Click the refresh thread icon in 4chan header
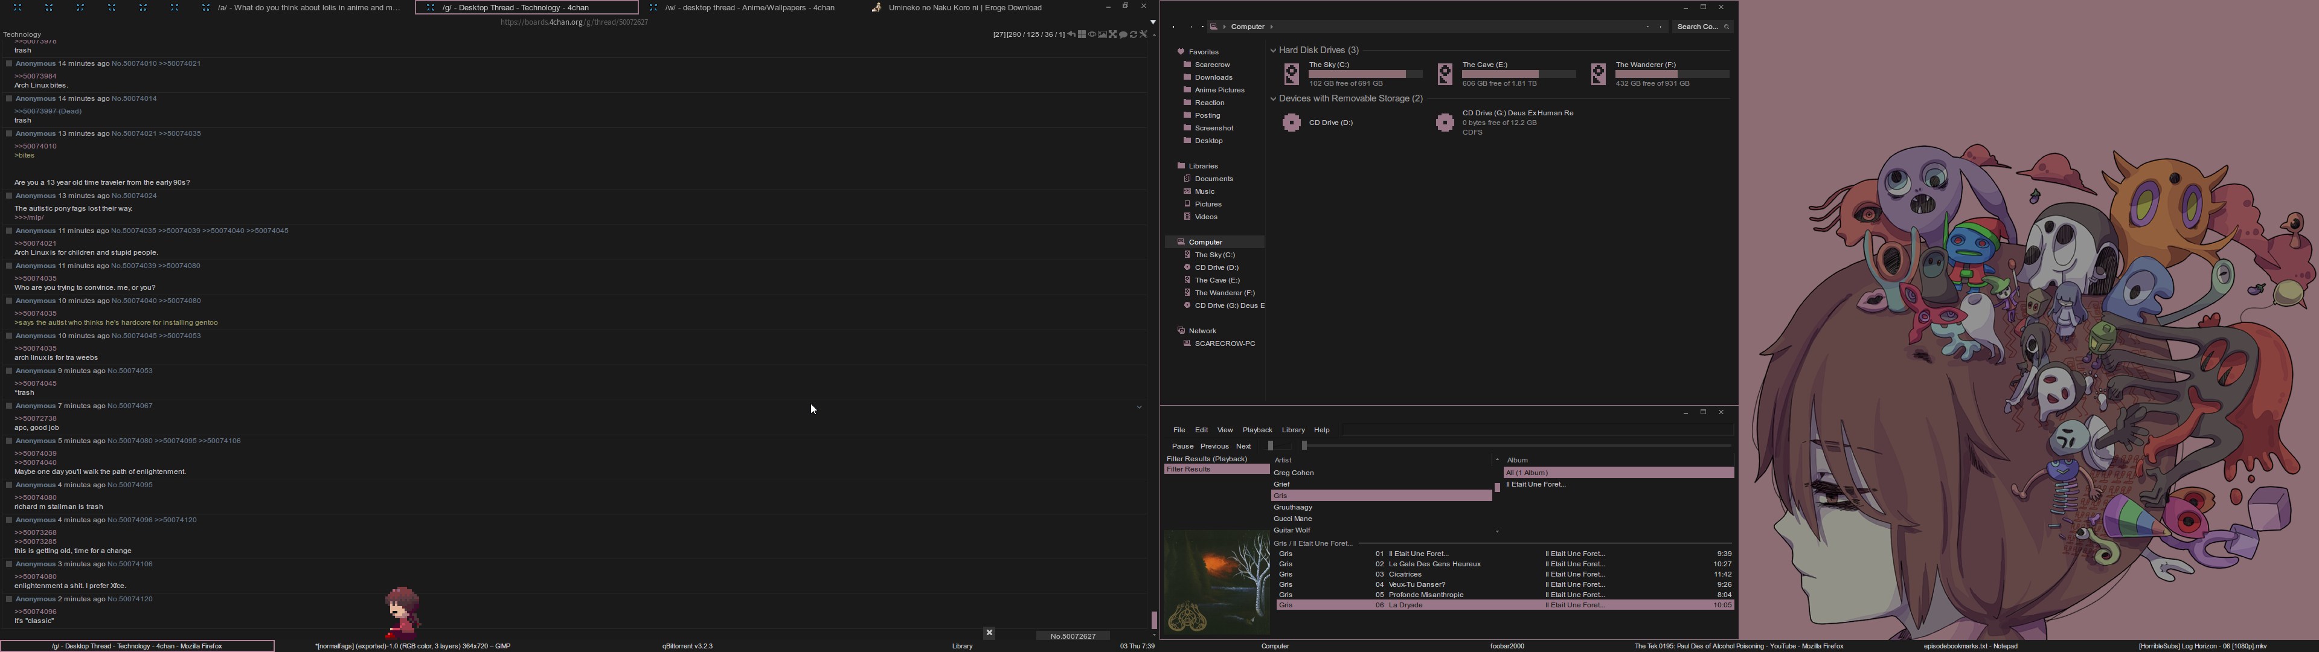The width and height of the screenshot is (2319, 652). [x=1134, y=35]
